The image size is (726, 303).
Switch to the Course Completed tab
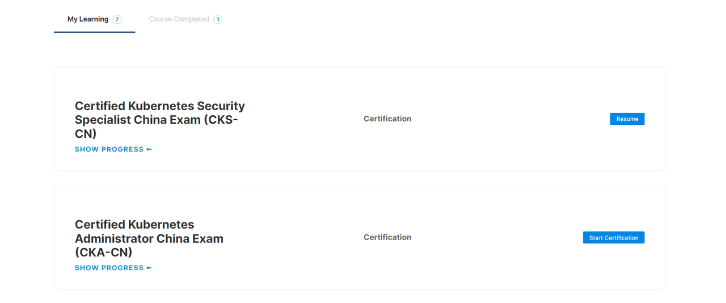point(179,19)
